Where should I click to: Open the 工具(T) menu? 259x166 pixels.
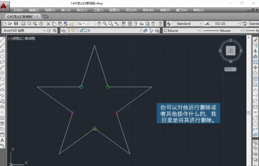coord(98,10)
